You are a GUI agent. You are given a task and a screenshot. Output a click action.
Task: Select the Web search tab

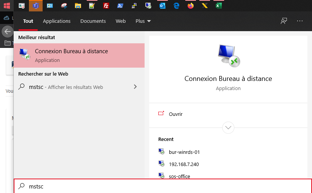(121, 21)
